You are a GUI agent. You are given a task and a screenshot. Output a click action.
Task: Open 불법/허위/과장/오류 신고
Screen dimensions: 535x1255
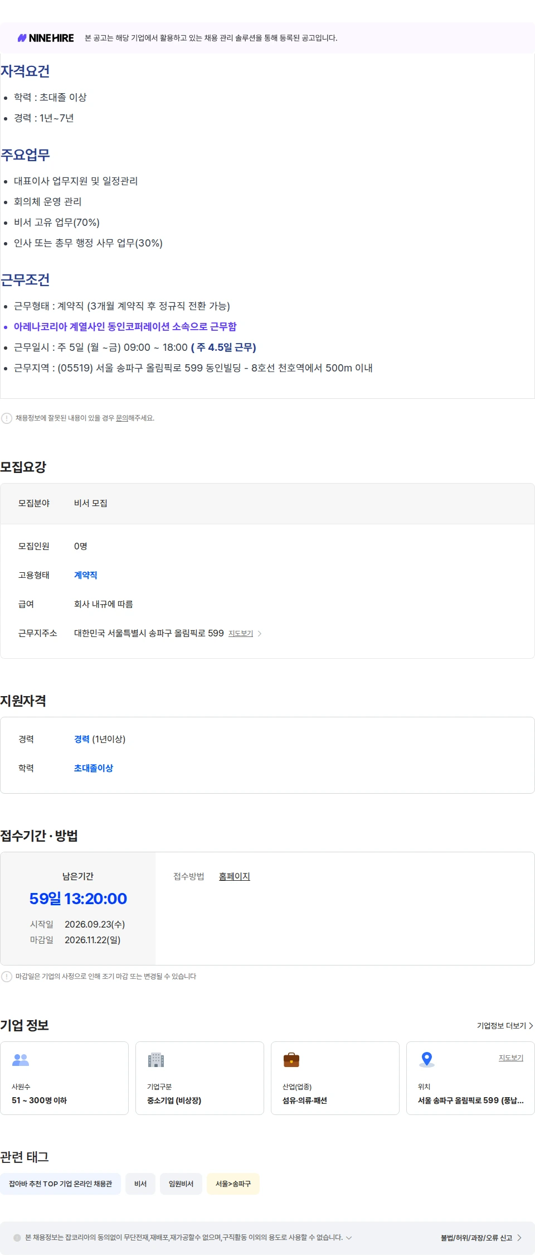[x=481, y=1238]
